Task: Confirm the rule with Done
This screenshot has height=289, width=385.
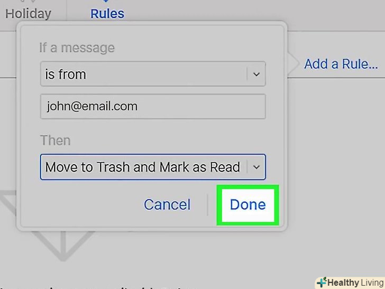Action: [247, 205]
